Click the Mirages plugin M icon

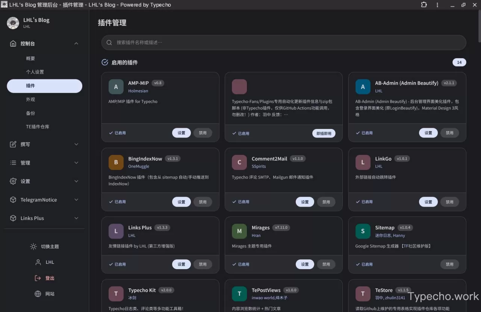click(x=239, y=231)
